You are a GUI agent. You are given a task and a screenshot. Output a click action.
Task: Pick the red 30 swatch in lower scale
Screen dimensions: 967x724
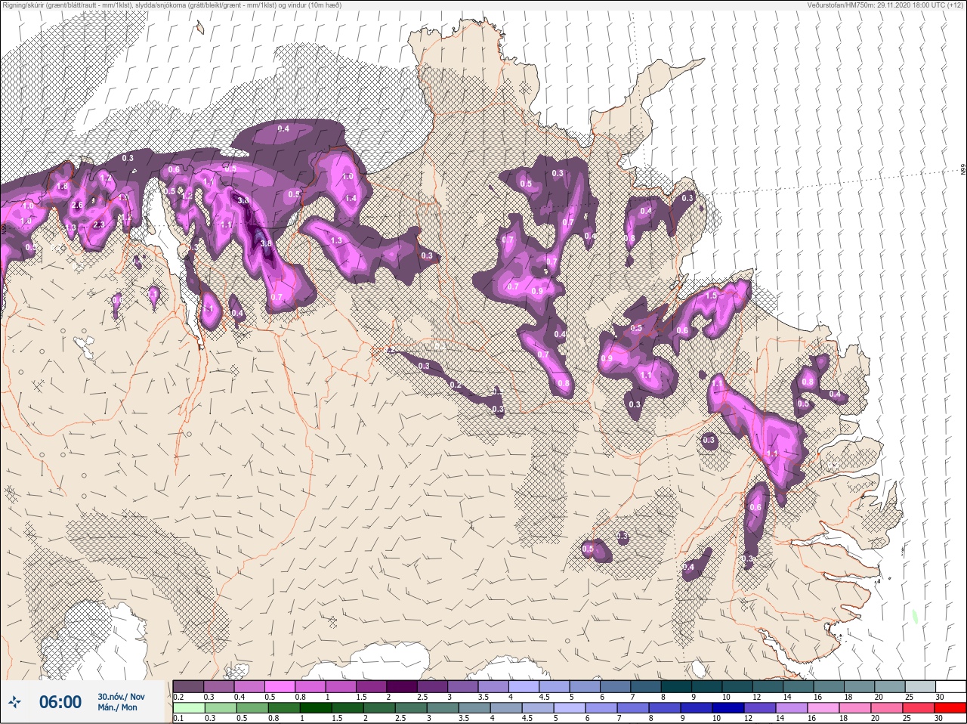(950, 707)
